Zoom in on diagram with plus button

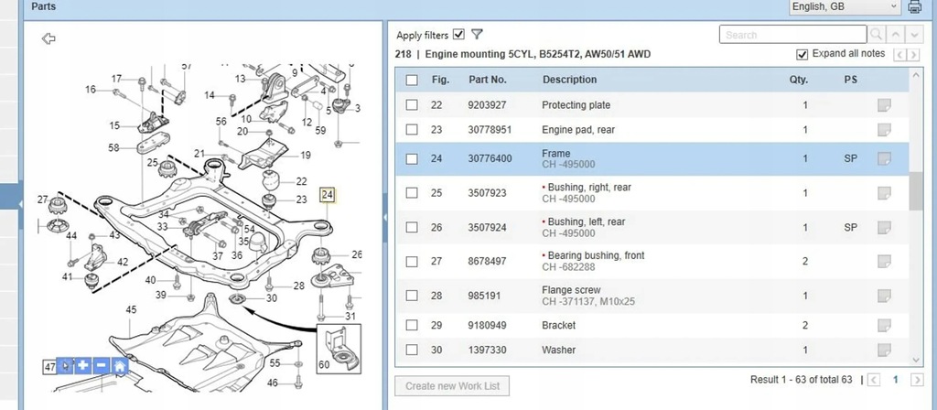83,366
